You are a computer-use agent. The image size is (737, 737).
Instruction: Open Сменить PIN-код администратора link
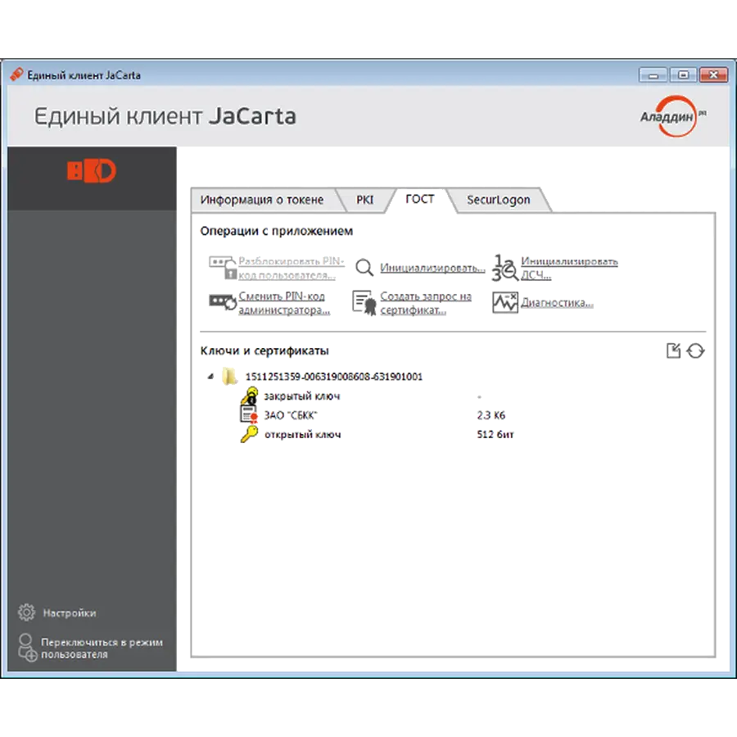284,303
